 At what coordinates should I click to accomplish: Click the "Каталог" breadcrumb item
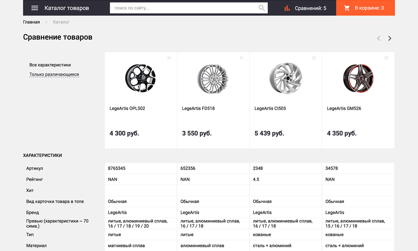(61, 22)
